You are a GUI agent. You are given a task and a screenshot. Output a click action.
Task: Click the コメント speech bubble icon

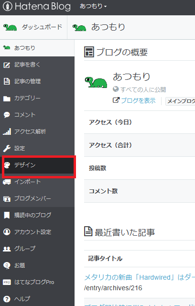click(x=7, y=115)
